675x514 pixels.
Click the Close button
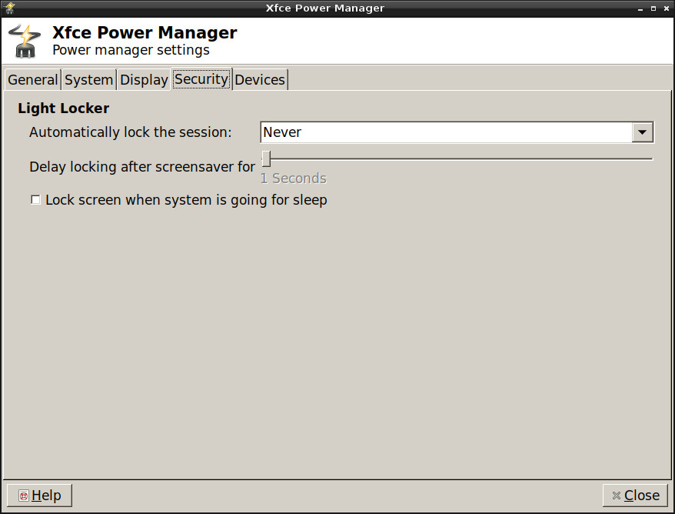click(x=635, y=496)
